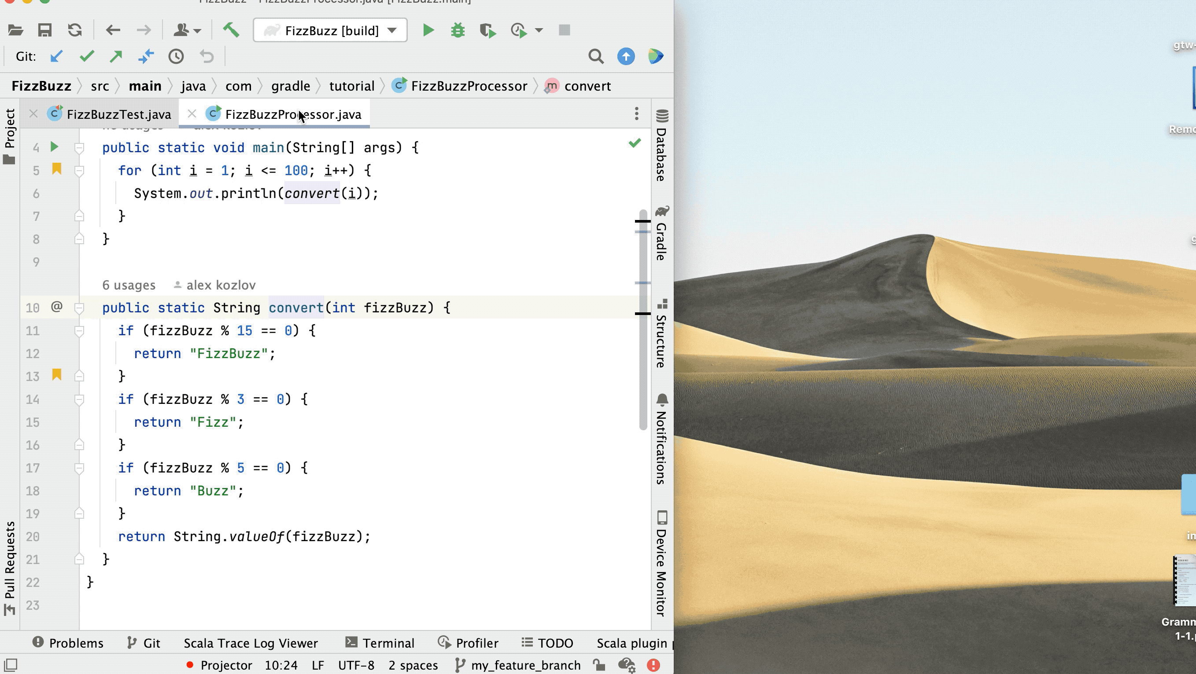
Task: Toggle the read-only lock in status bar
Action: point(599,665)
